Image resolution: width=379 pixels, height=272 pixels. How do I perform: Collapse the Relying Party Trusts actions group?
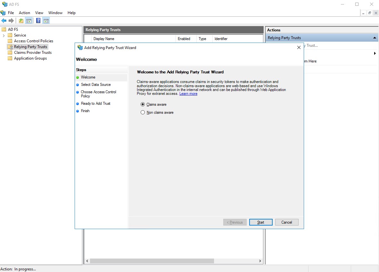[374, 37]
